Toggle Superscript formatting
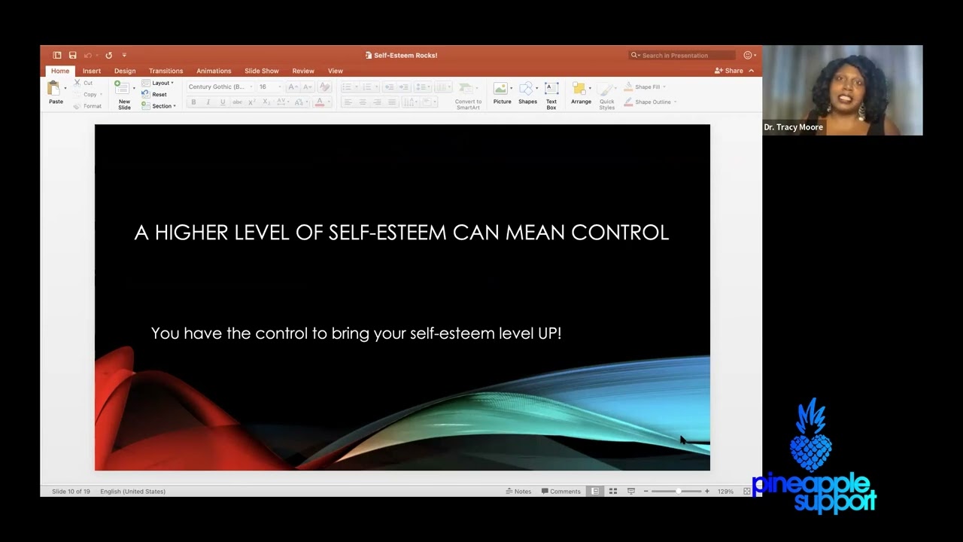 [252, 102]
